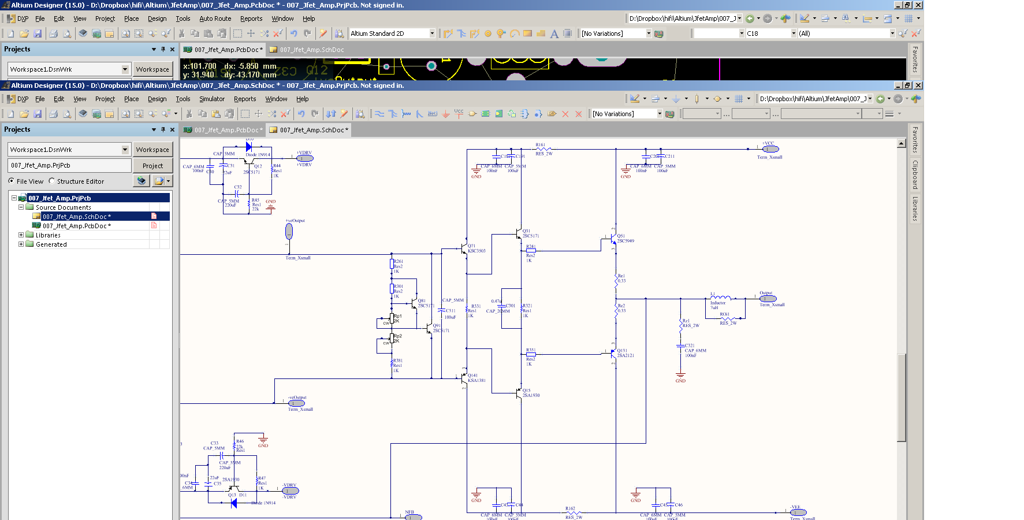
Task: Collapse the Source Documents folder
Action: pyautogui.click(x=21, y=207)
